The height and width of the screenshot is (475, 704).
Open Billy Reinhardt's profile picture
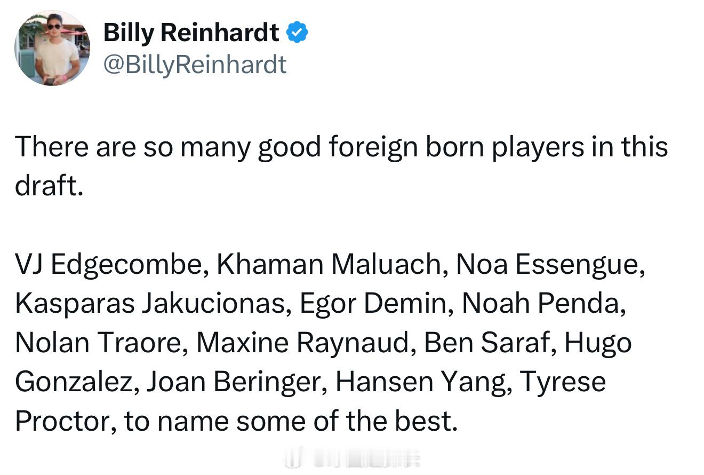[52, 48]
